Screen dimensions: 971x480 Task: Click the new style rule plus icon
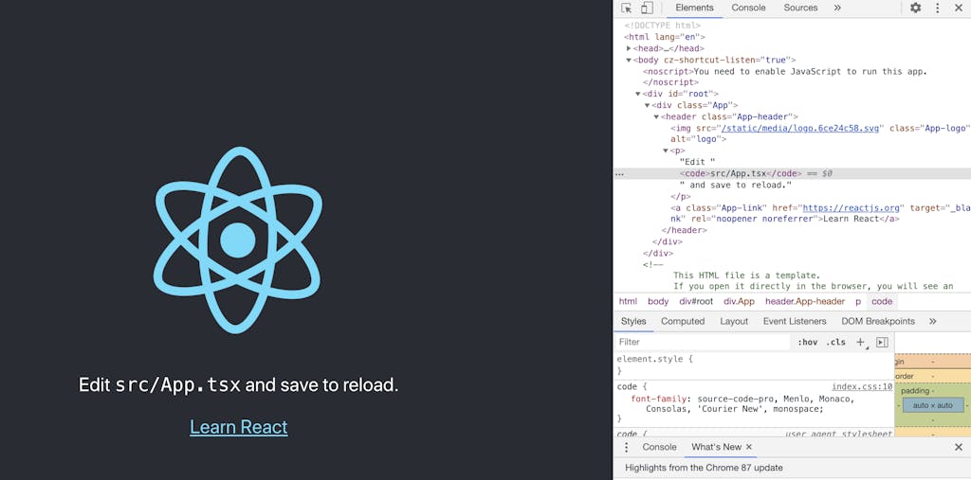click(x=860, y=342)
